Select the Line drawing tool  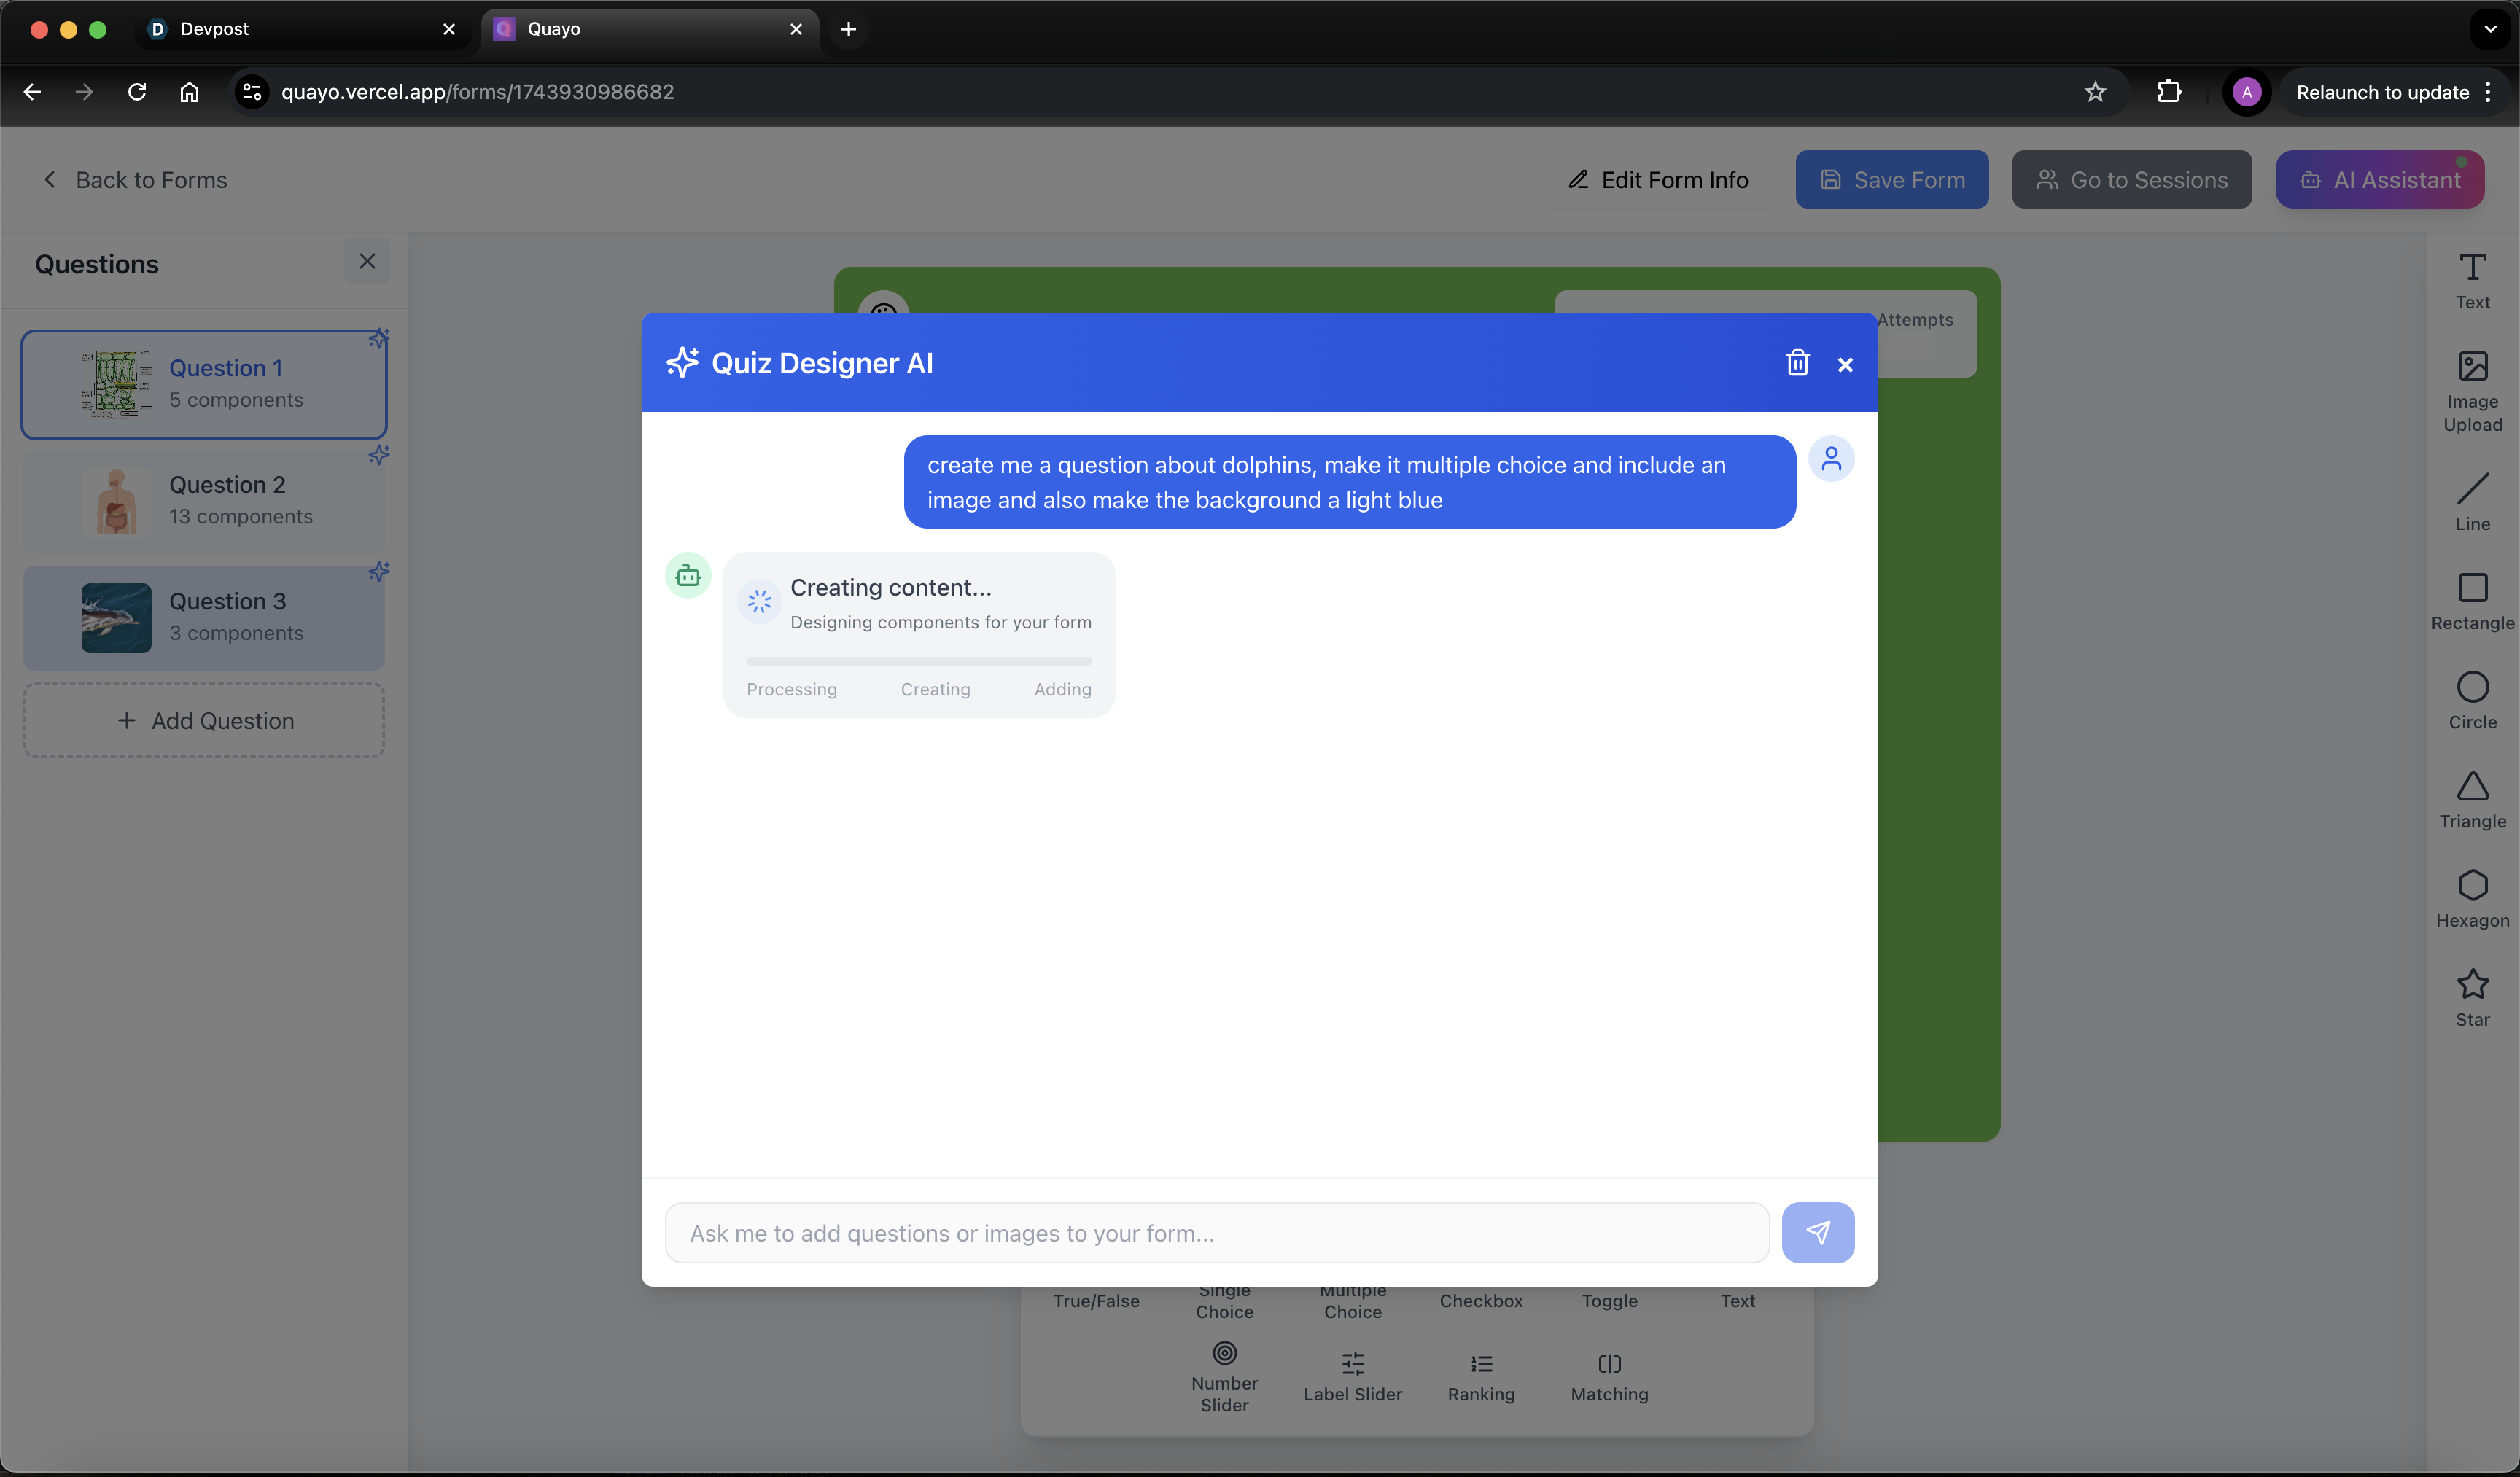(2472, 500)
